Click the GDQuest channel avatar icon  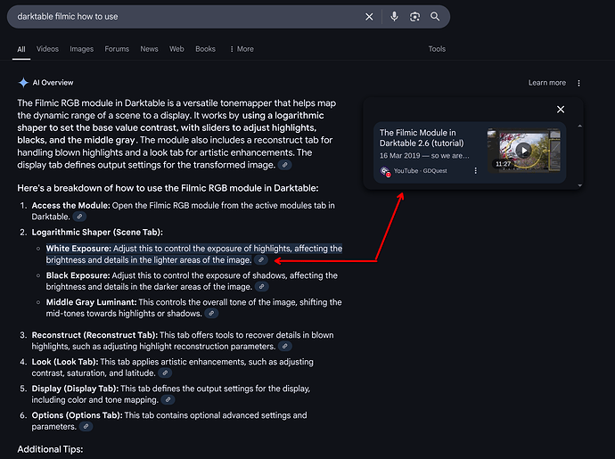[385, 171]
